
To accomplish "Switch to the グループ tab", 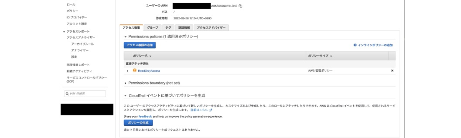I will point(153,28).
